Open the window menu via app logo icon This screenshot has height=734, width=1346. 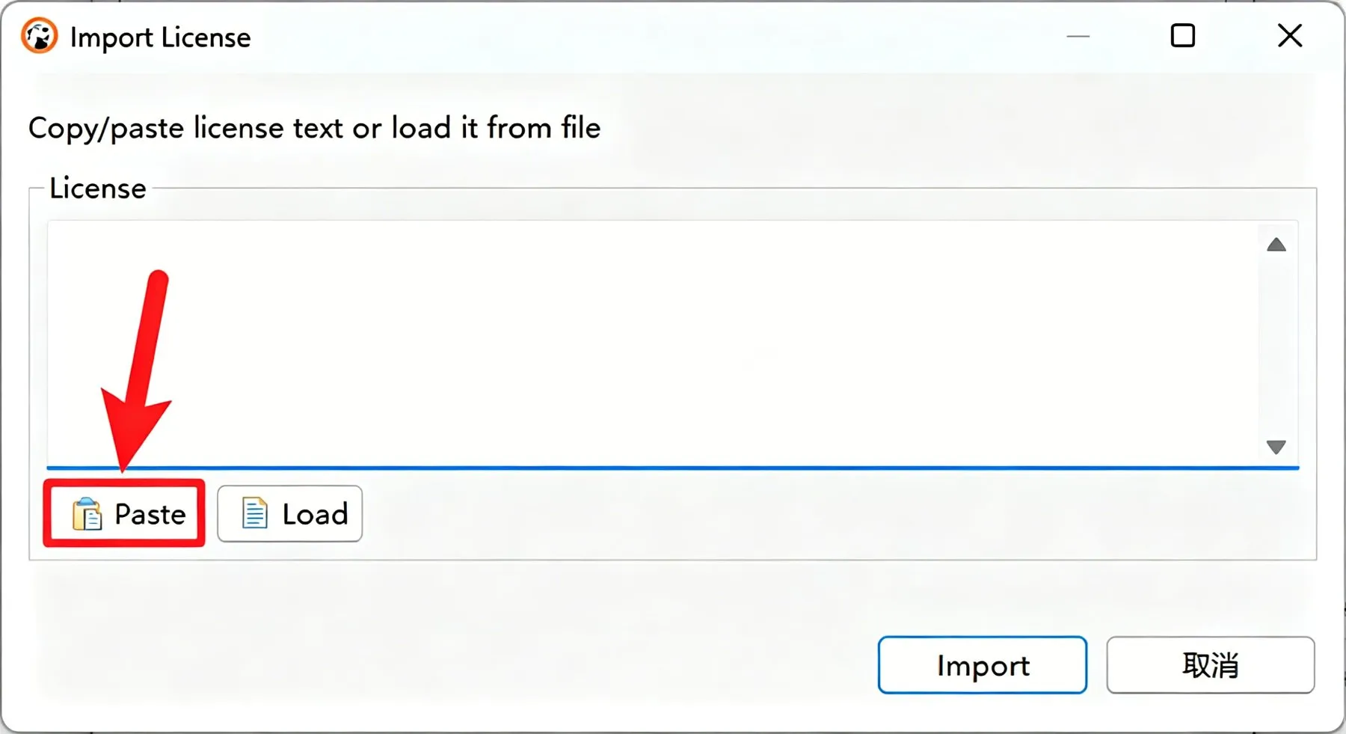coord(39,36)
